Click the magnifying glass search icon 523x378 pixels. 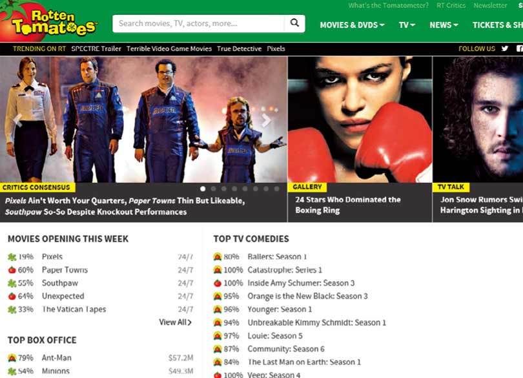294,23
